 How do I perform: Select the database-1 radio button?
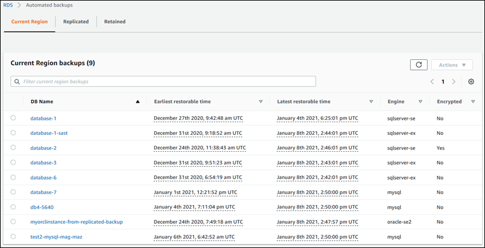tap(13, 118)
